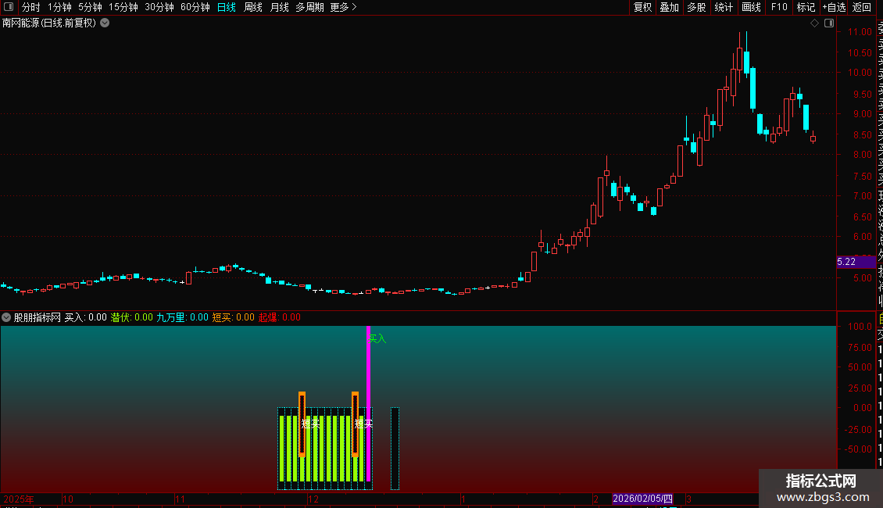
Task: Click 返回 to go back
Action: click(862, 7)
